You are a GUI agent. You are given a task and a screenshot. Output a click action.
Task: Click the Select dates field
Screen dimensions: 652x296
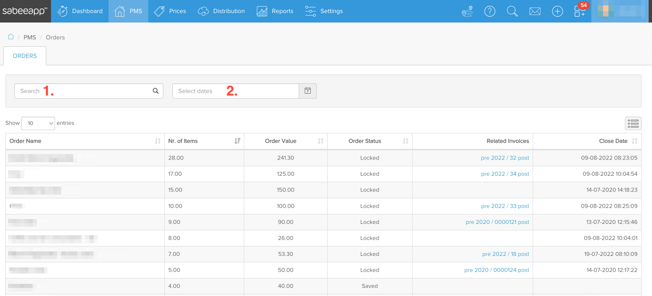click(x=235, y=91)
